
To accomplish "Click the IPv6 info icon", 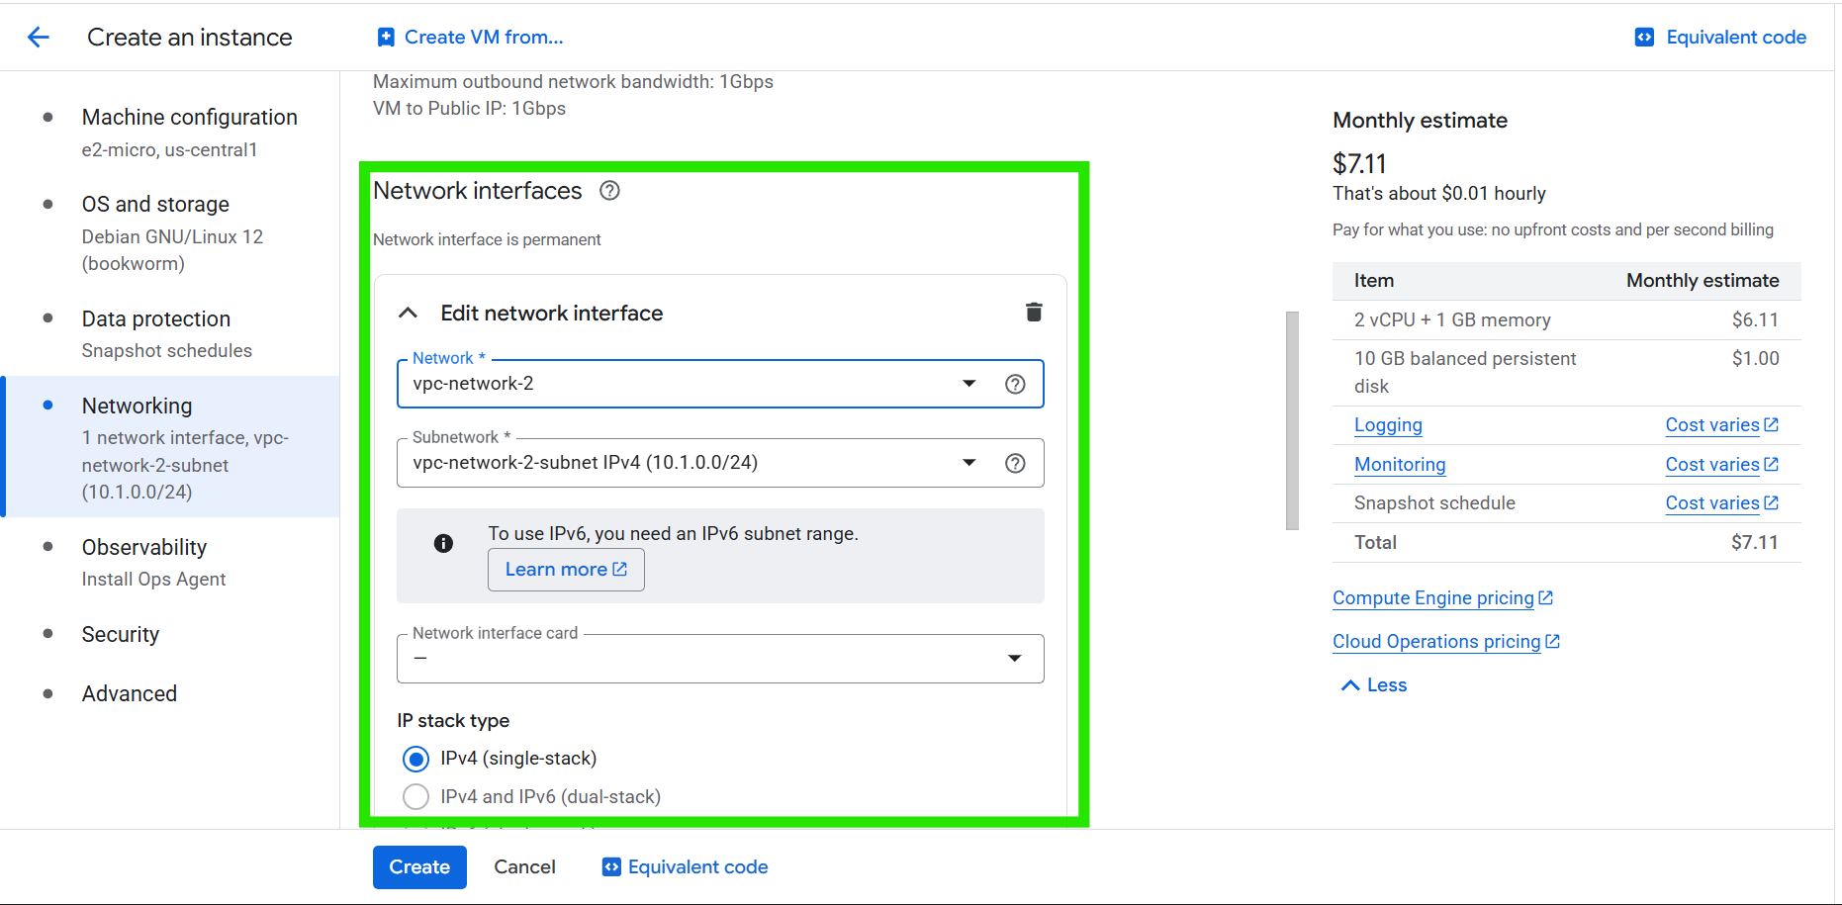I will pyautogui.click(x=443, y=543).
